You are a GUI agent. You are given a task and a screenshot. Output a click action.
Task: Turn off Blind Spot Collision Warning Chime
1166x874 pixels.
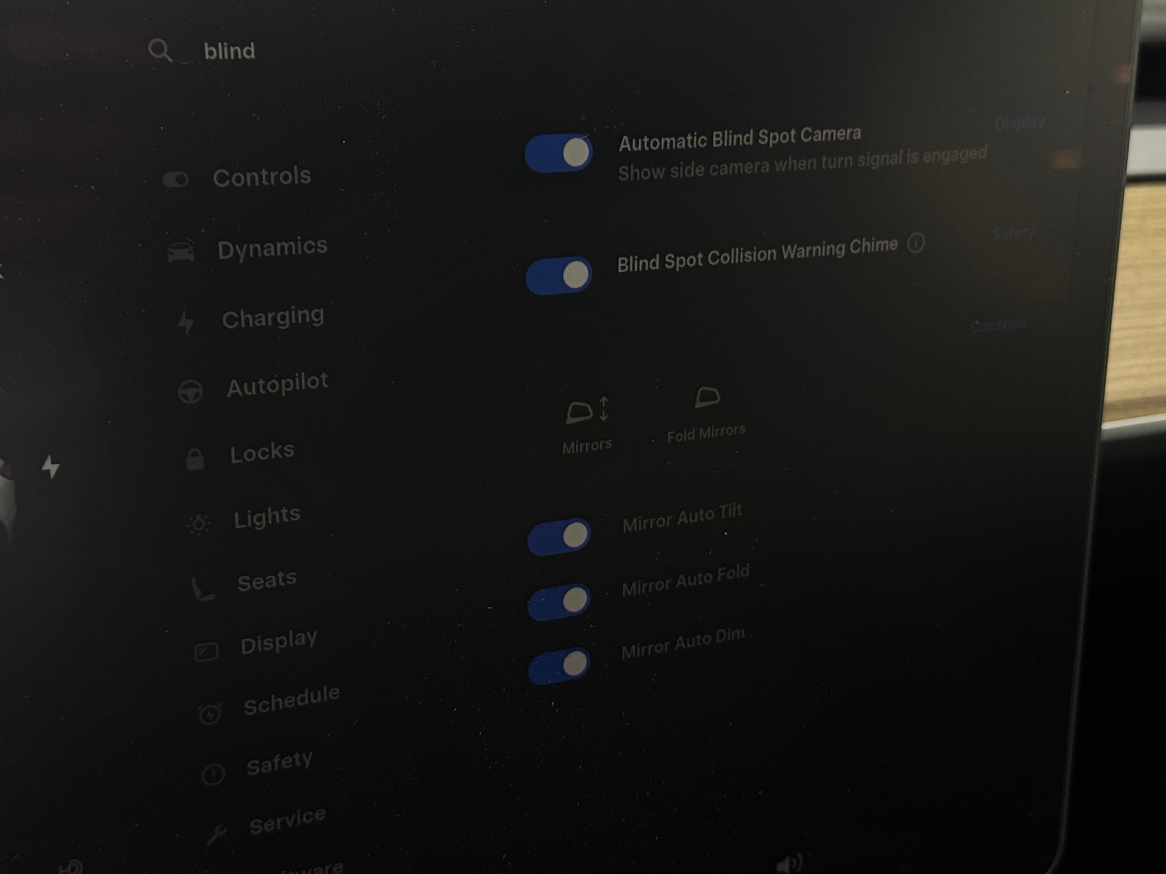tap(558, 275)
